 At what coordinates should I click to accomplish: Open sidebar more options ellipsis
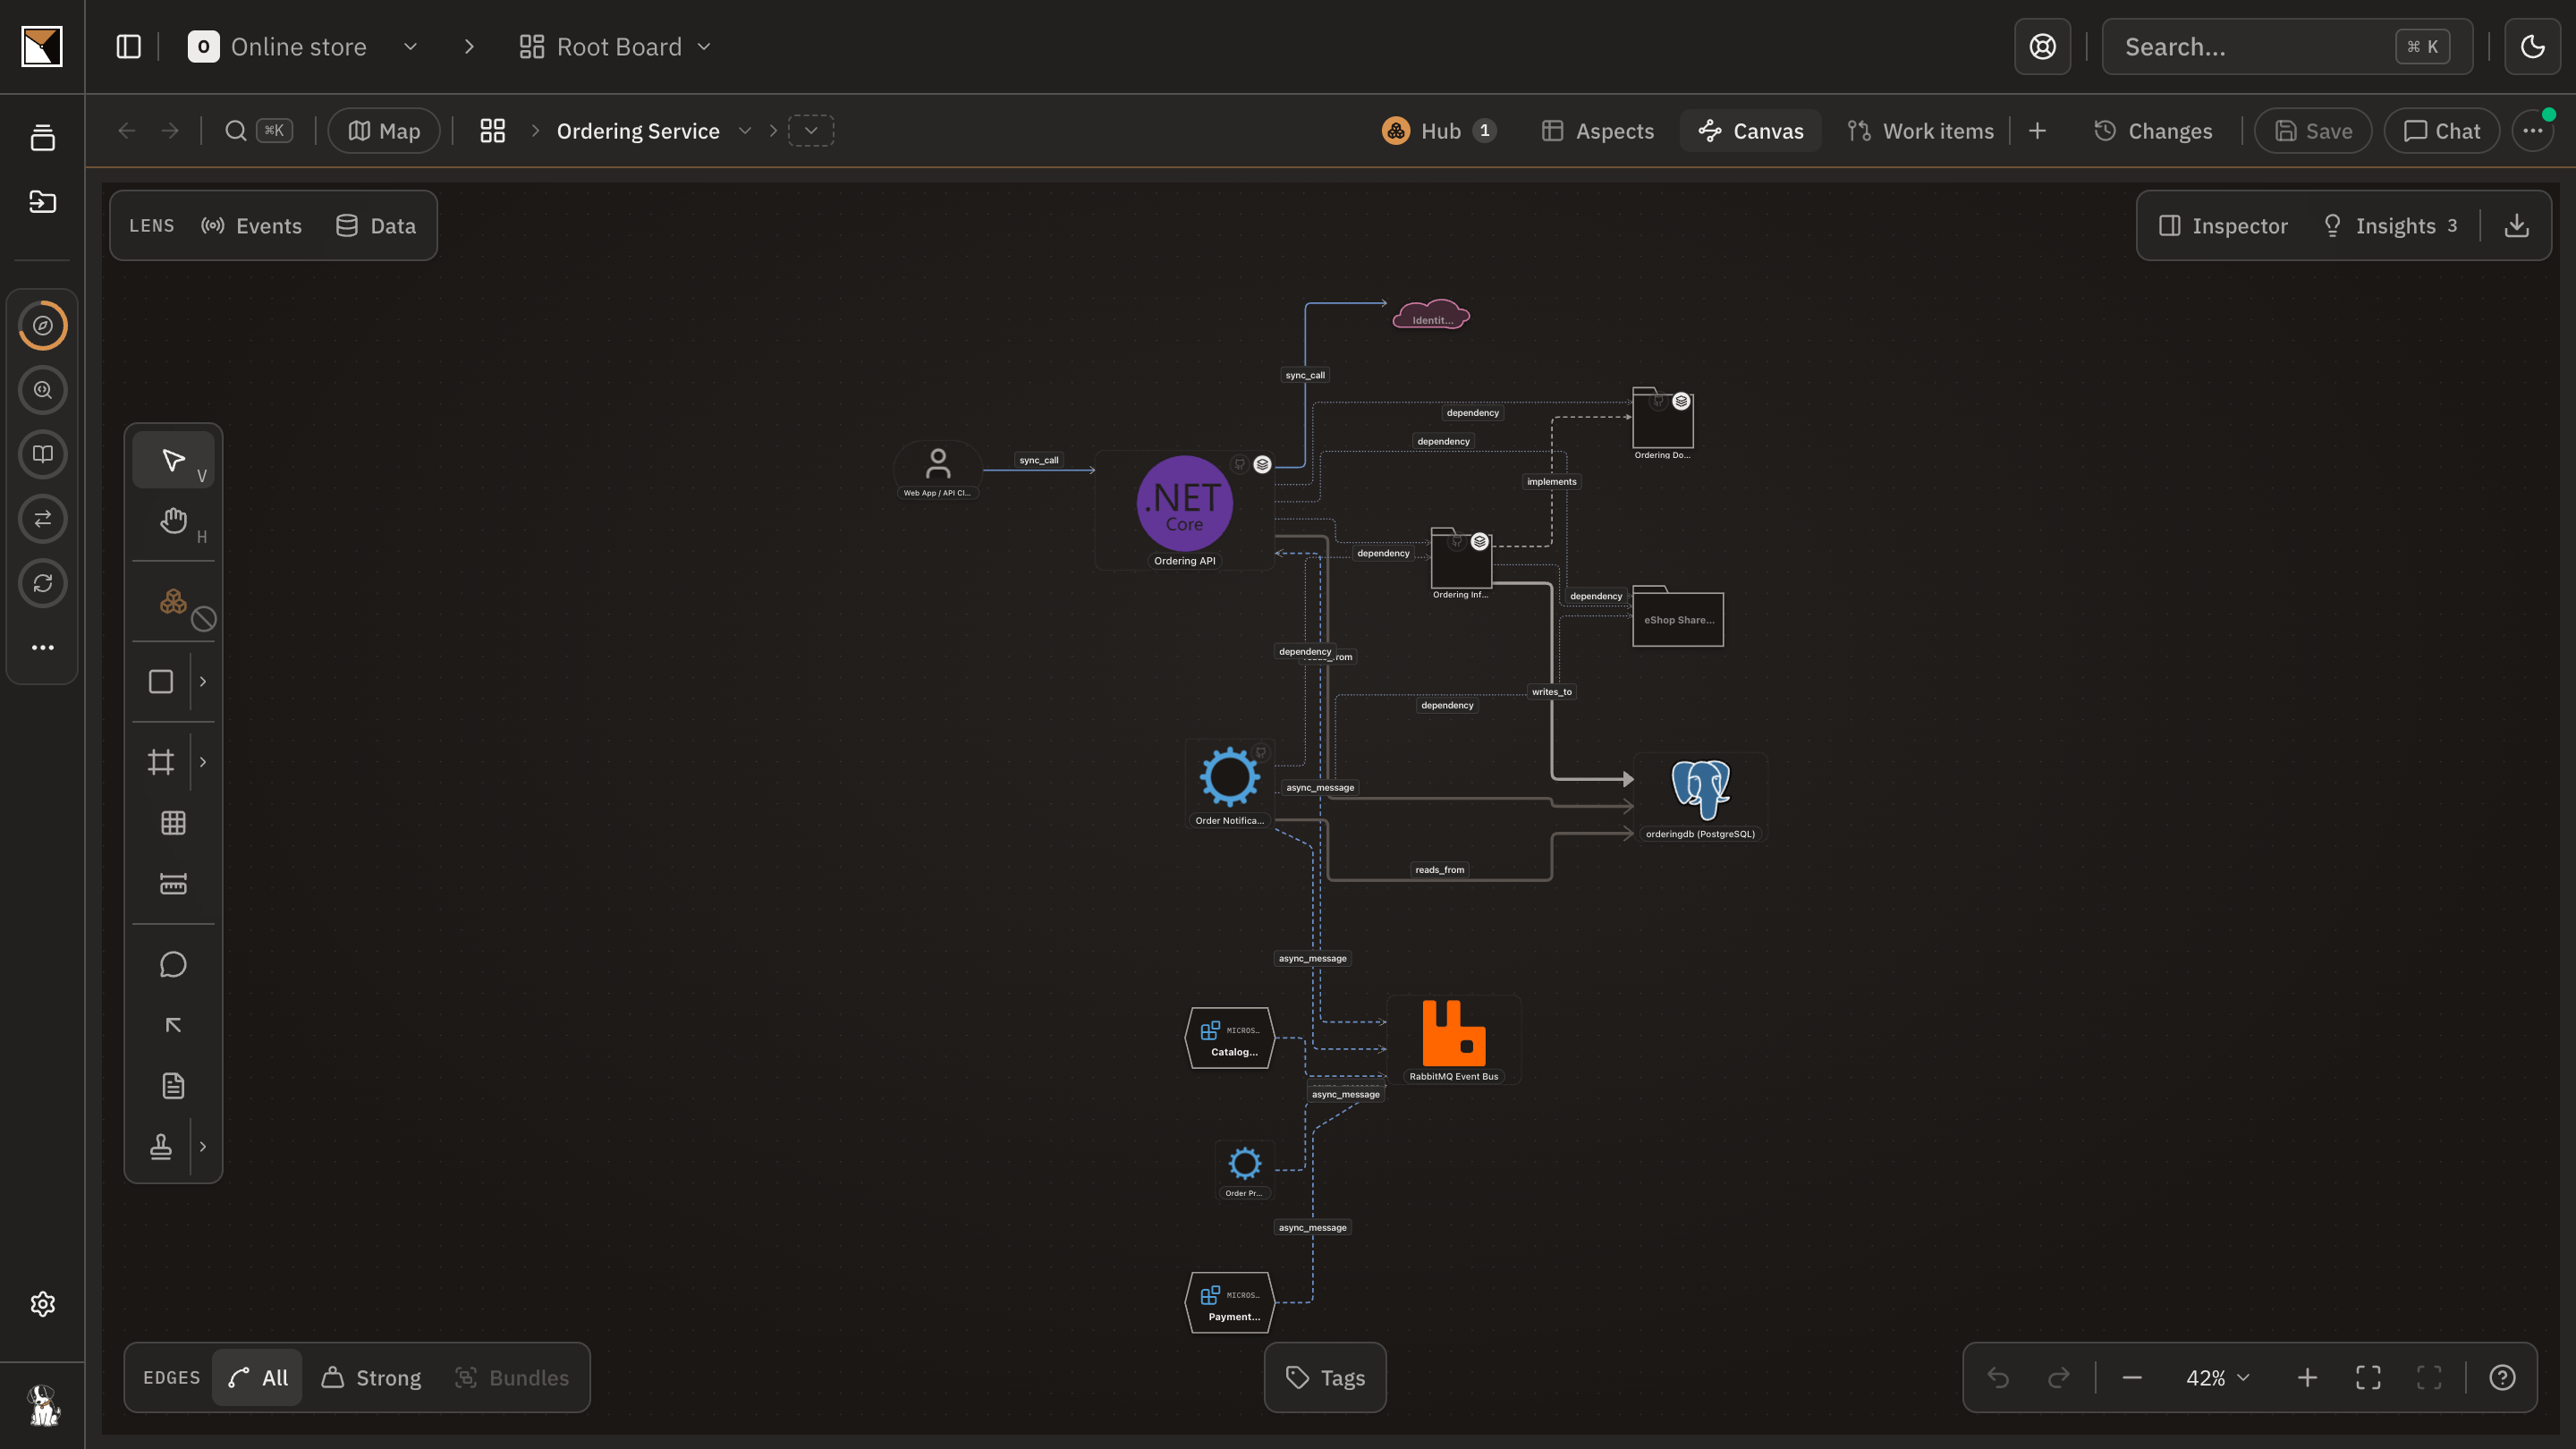click(x=43, y=648)
